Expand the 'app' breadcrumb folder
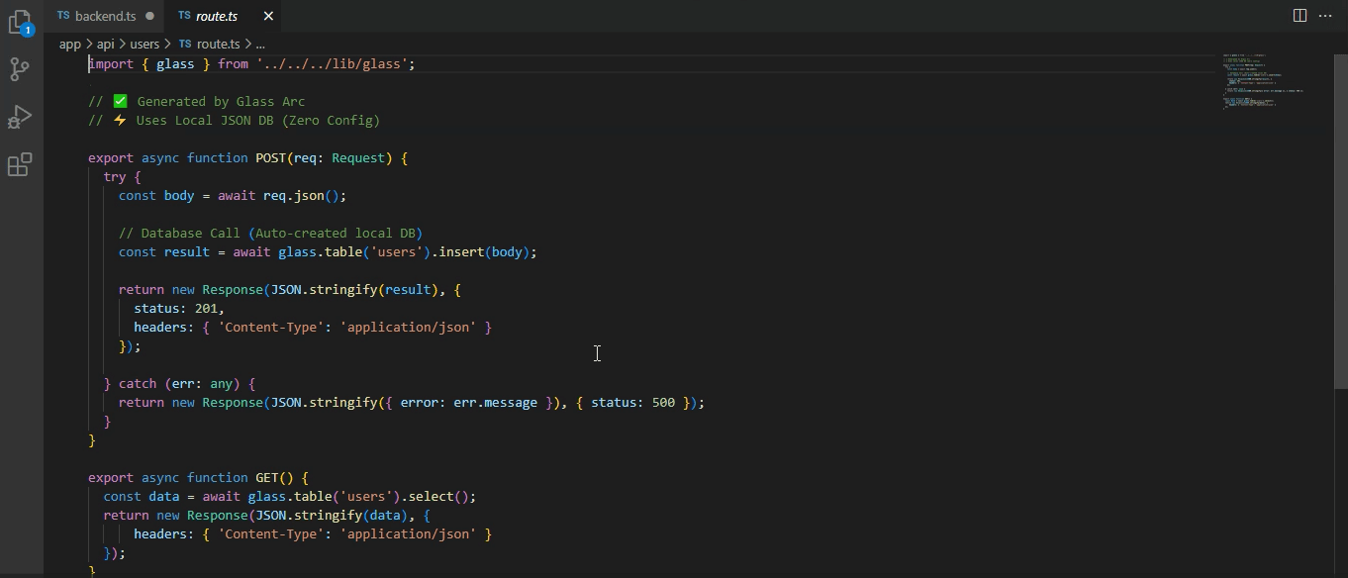Image resolution: width=1348 pixels, height=578 pixels. 69,44
